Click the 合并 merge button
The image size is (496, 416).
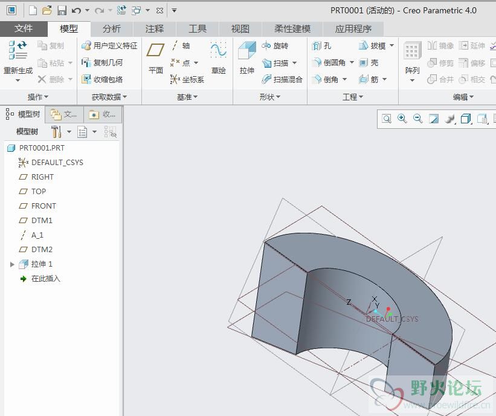(440, 79)
